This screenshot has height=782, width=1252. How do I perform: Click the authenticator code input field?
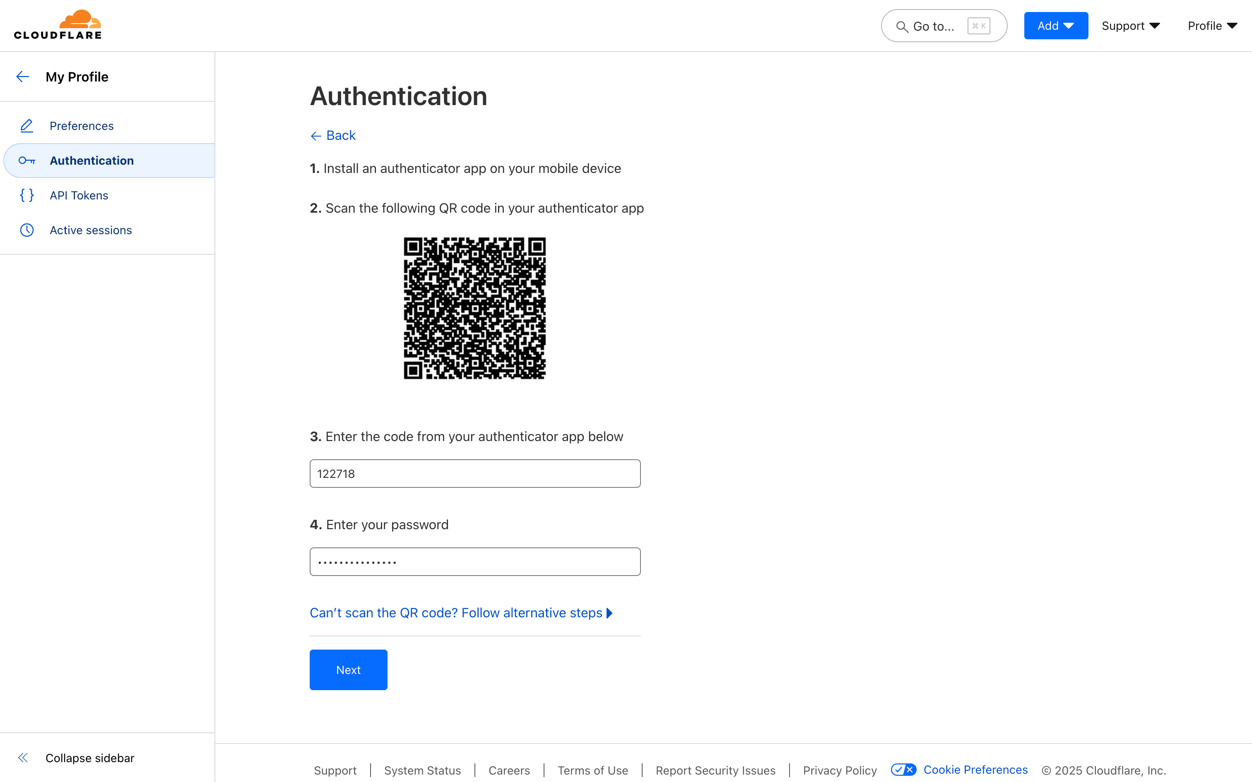[474, 473]
